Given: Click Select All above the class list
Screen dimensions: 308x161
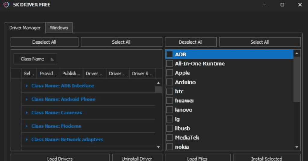Looking at the screenshot, I should click(122, 42).
